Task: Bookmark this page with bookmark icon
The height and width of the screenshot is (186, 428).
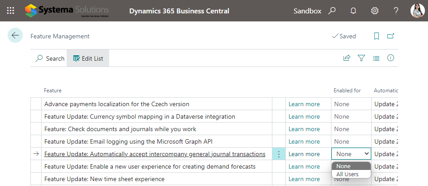Action: pos(377,36)
